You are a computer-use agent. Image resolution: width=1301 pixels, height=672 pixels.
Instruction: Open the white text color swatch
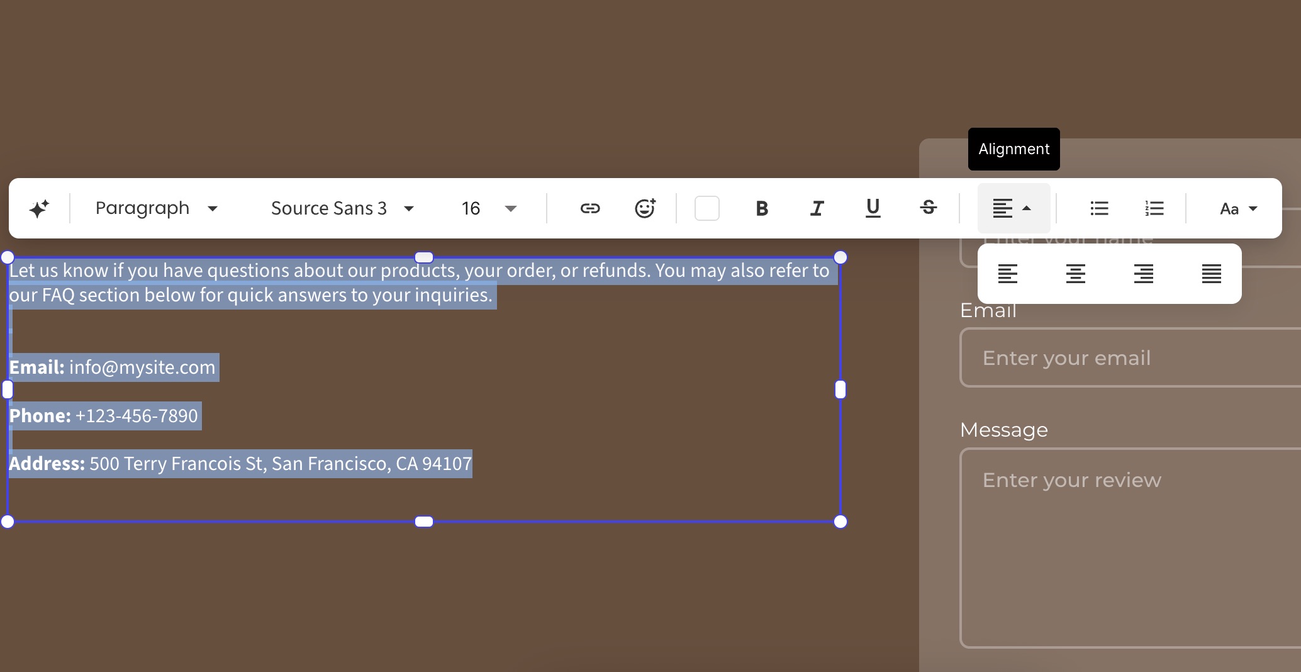tap(706, 208)
